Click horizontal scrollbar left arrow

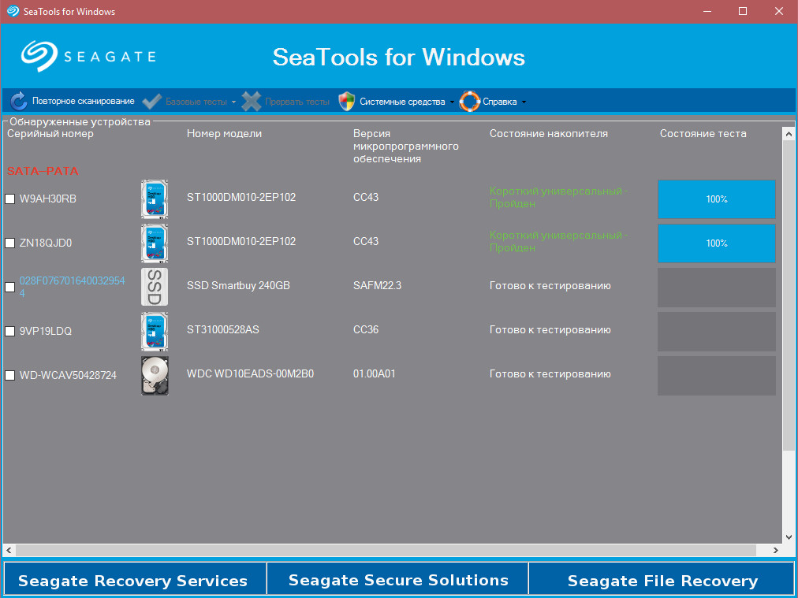tap(9, 550)
